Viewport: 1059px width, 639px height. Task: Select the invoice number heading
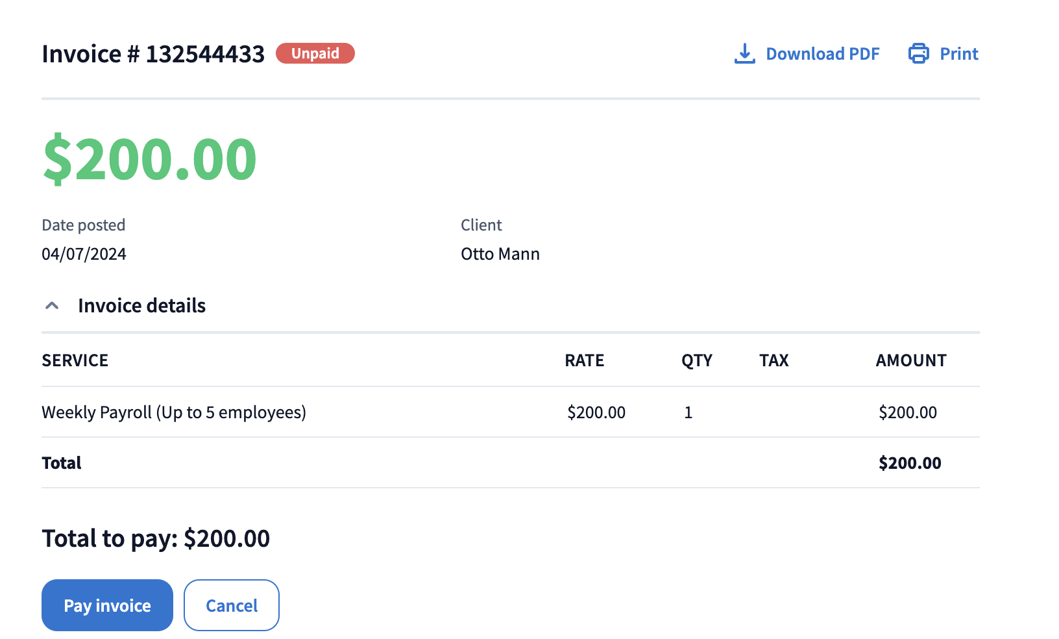pos(153,54)
